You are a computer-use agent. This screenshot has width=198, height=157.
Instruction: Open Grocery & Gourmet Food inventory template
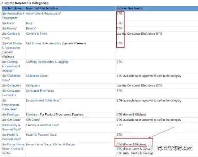[43, 125]
